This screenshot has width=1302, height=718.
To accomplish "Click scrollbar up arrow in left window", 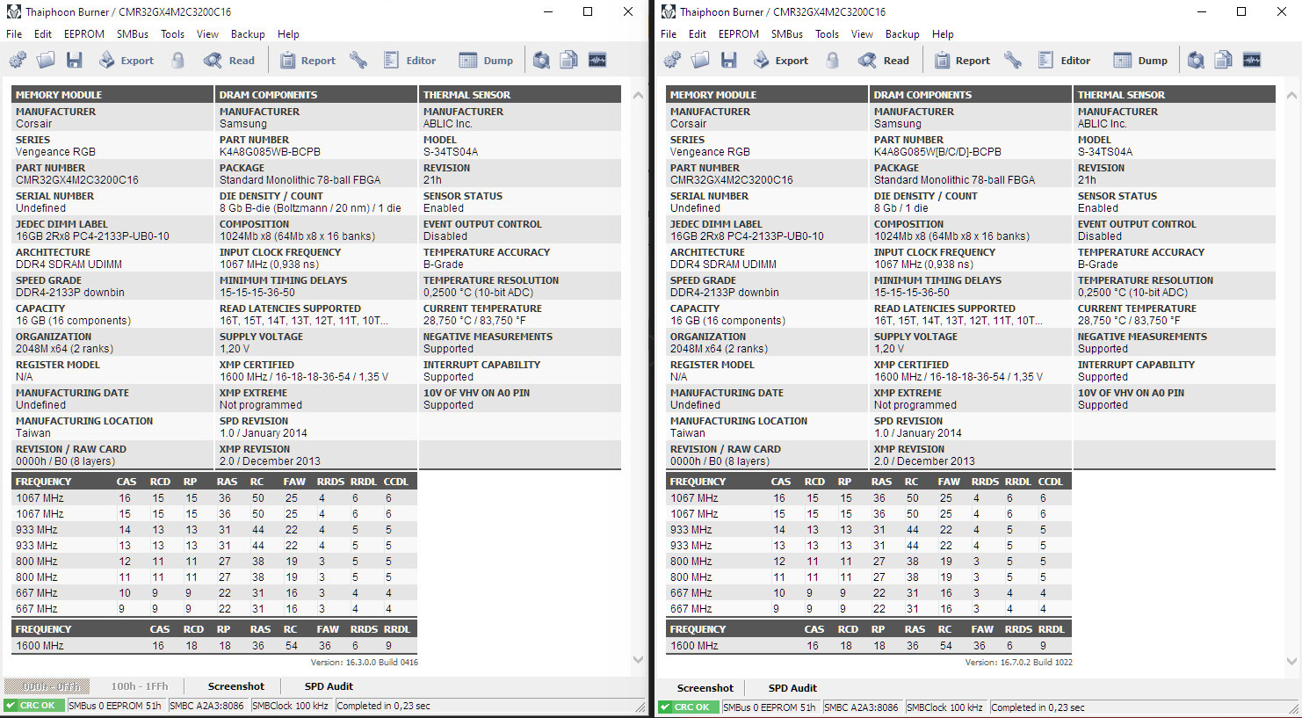I will point(638,95).
